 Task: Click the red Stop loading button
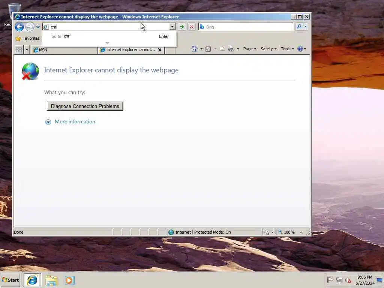[192, 27]
